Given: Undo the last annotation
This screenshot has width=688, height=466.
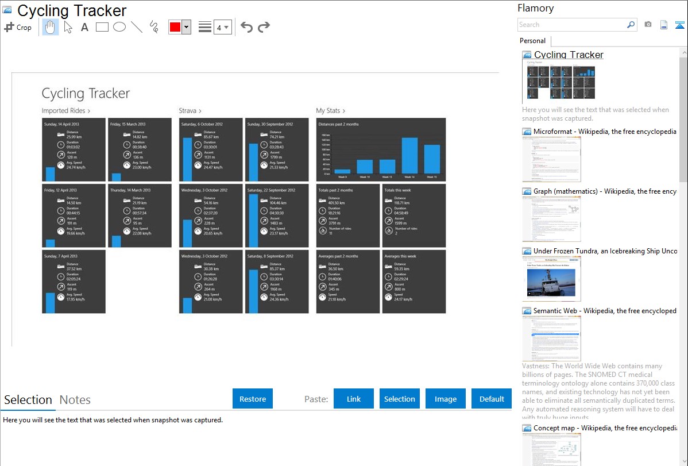Looking at the screenshot, I should pos(246,27).
